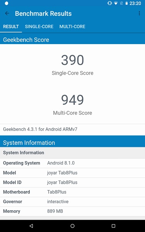Tap the Android 8.1.0 value
The width and height of the screenshot is (145, 232).
pos(61,163)
